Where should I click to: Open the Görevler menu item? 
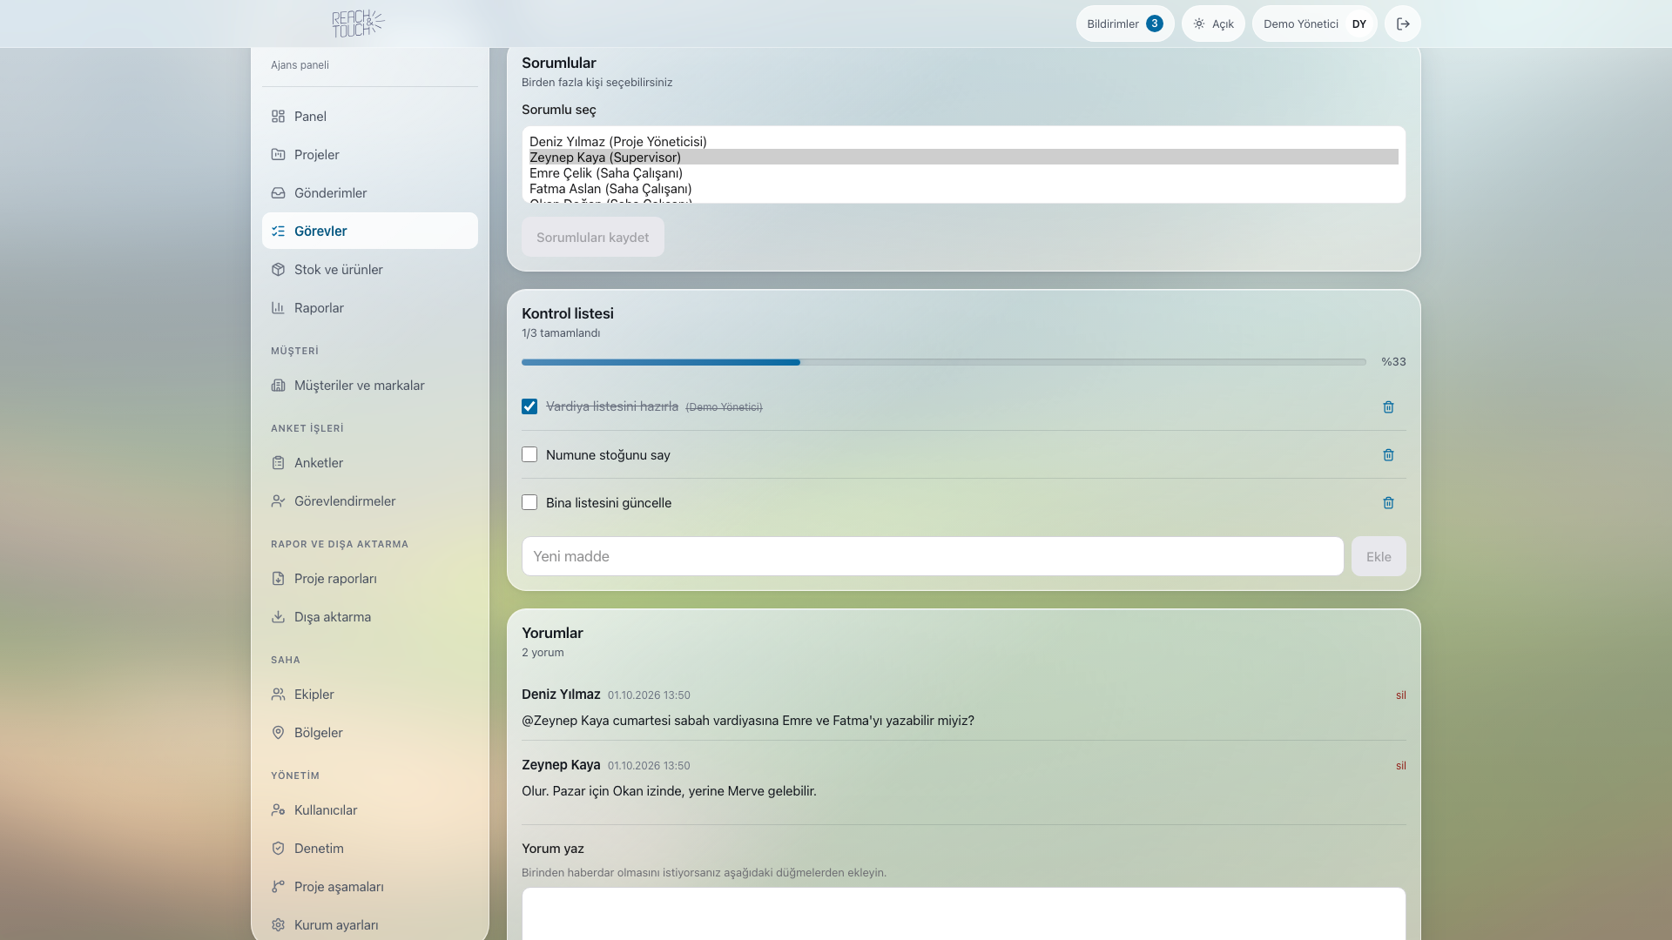pyautogui.click(x=370, y=231)
